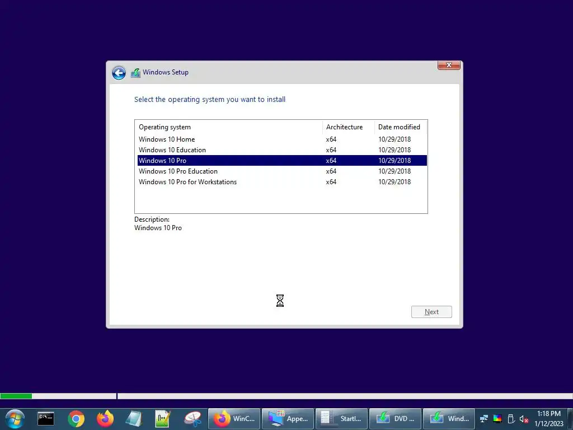Viewport: 573px width, 430px height.
Task: Click the Architecture column header
Action: tap(349, 127)
